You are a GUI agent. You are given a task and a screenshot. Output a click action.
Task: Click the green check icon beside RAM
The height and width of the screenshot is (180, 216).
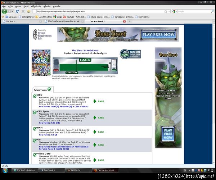(35, 129)
